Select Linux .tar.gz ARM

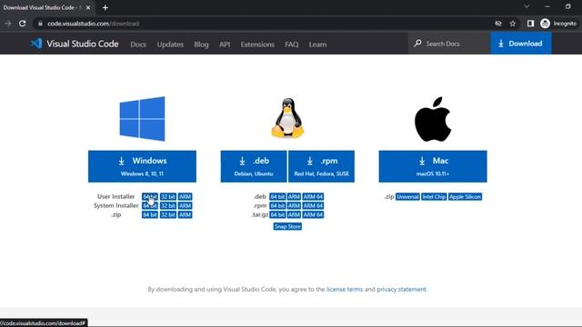point(294,214)
